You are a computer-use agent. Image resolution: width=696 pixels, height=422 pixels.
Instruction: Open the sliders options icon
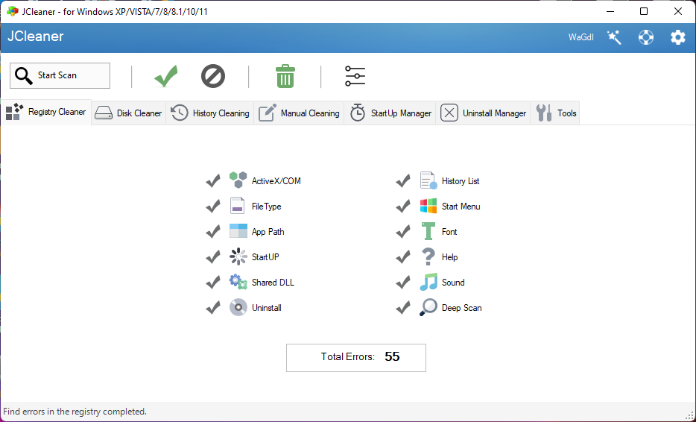click(355, 76)
